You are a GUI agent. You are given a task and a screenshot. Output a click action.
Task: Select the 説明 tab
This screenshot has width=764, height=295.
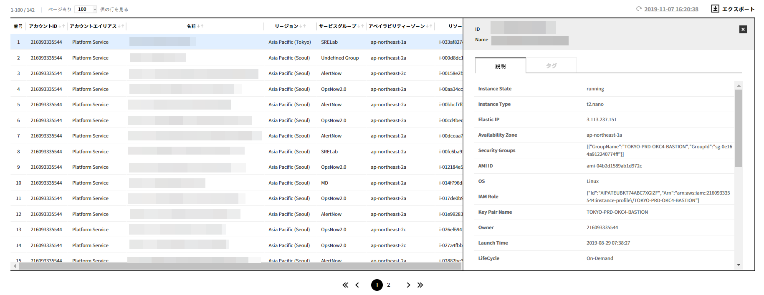pyautogui.click(x=500, y=66)
